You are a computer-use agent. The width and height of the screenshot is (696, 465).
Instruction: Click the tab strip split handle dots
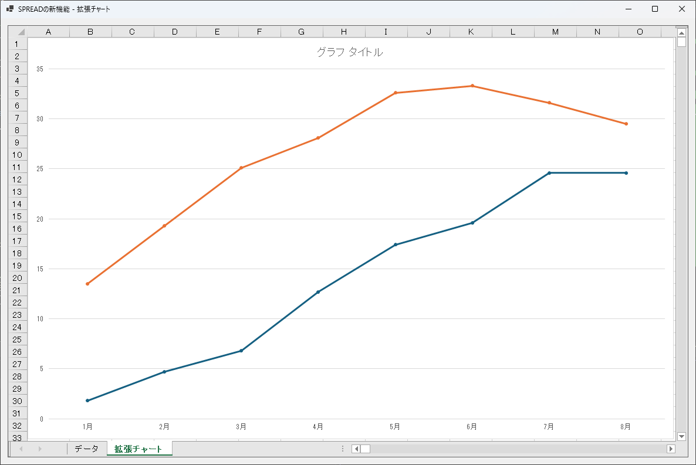tap(343, 449)
